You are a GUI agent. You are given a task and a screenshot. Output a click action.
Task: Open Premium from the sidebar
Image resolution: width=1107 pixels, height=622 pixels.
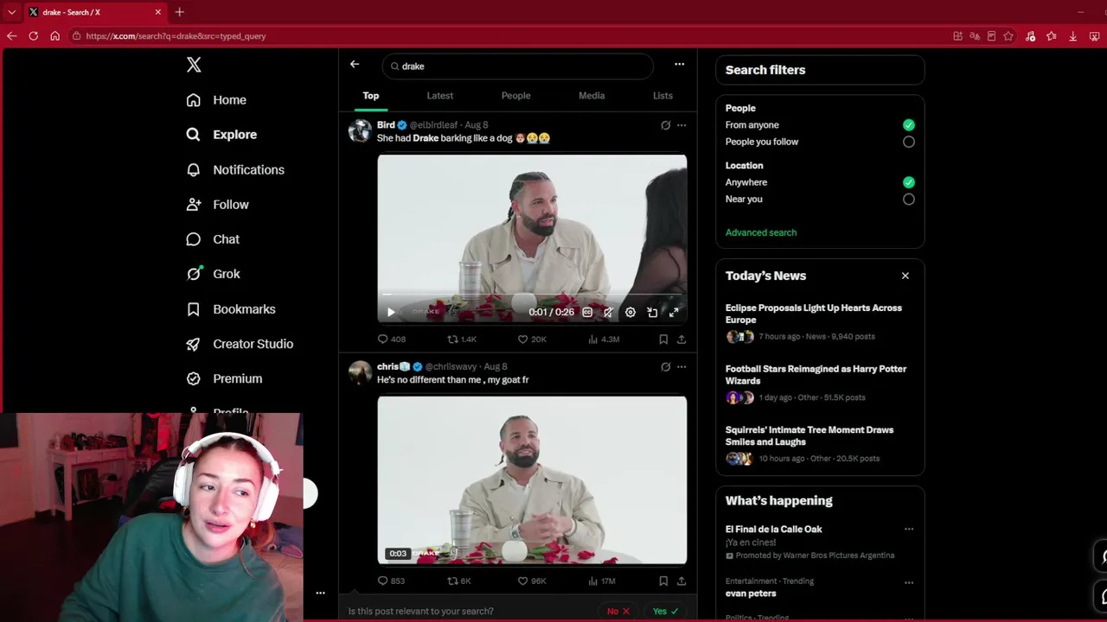click(x=225, y=378)
